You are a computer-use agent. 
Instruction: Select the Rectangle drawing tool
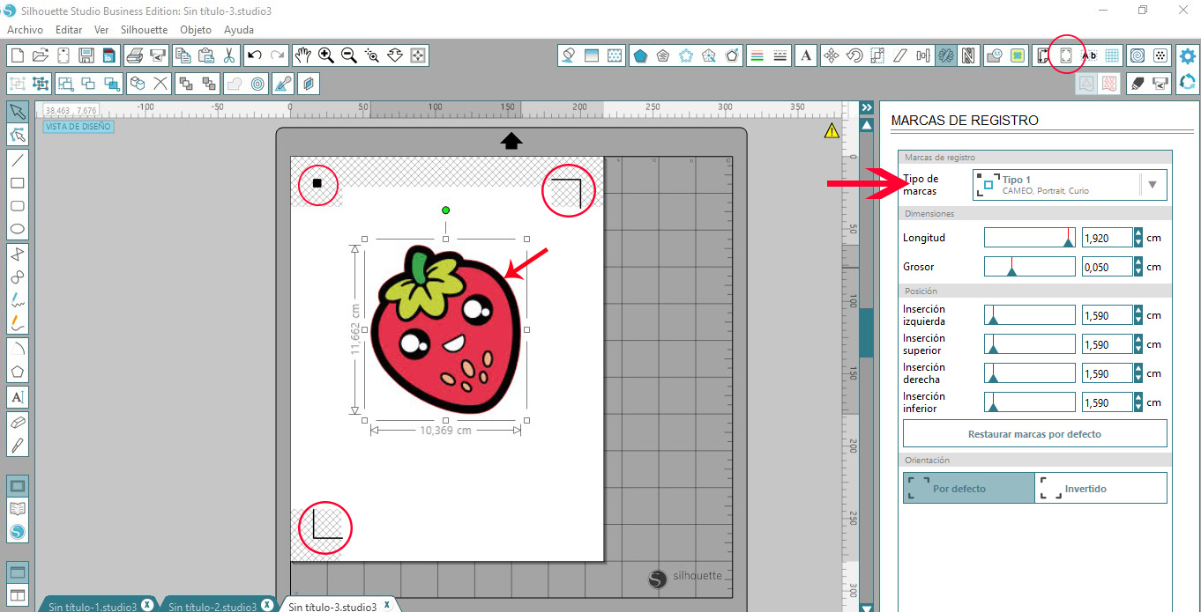pyautogui.click(x=18, y=183)
